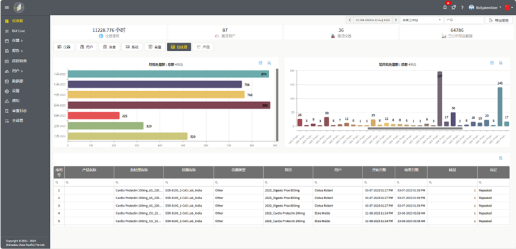Go to previous date range with left arrow
Viewport: 516px width, 249px height.
[x=349, y=20]
